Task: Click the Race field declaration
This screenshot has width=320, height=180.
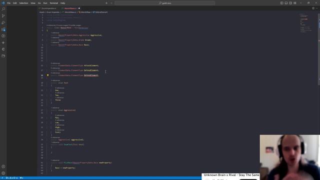Action: pyautogui.click(x=70, y=45)
